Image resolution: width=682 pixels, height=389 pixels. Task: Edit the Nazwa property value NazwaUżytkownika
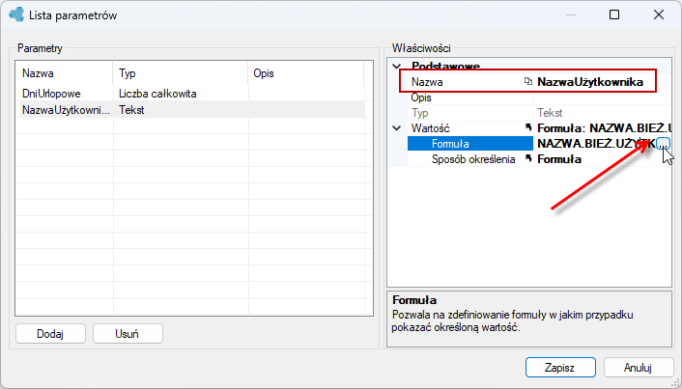[x=590, y=82]
